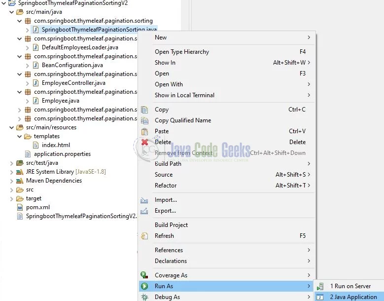The height and width of the screenshot is (301, 384).
Task: Collapse the src/main/resources folder
Action: point(11,127)
